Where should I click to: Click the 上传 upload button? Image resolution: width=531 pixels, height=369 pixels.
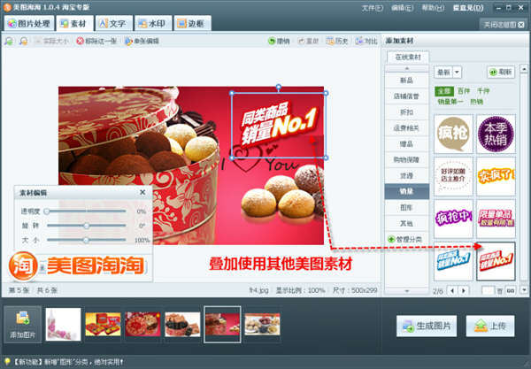(x=490, y=326)
